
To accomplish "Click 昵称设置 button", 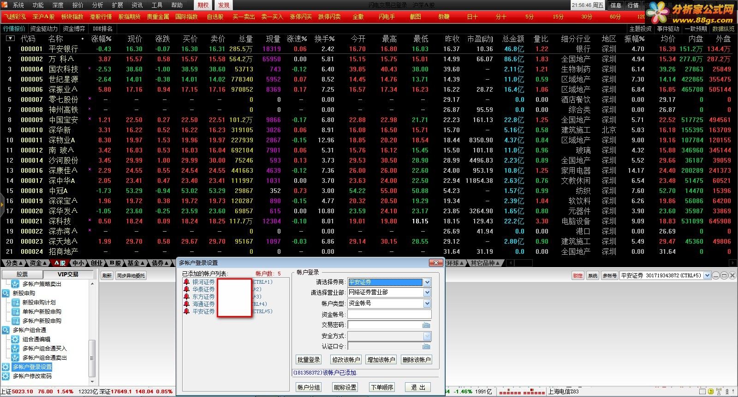I will click(x=345, y=387).
